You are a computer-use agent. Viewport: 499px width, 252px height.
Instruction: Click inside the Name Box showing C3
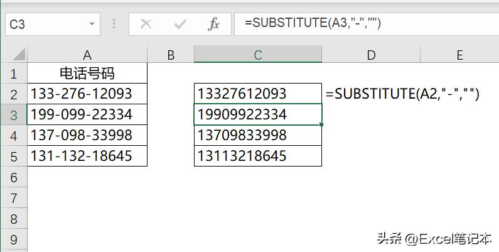pyautogui.click(x=44, y=25)
